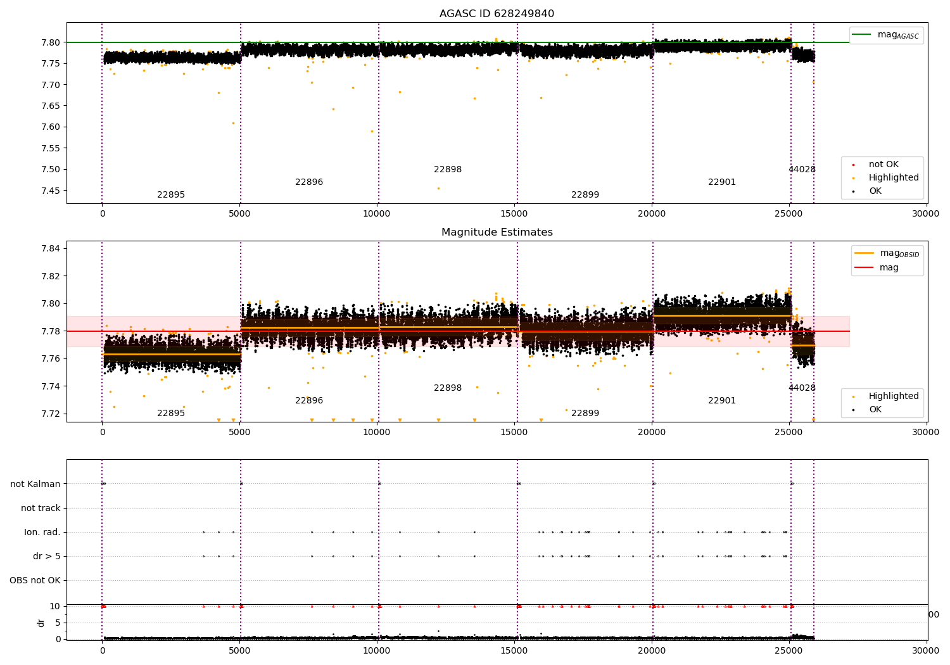Pick obsid label 44028 in Magnitude Estimates plot
The image size is (950, 665).
click(802, 388)
